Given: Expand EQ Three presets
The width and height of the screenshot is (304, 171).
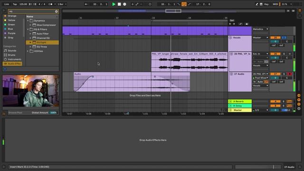Looking at the screenshot, I should click(30, 47).
